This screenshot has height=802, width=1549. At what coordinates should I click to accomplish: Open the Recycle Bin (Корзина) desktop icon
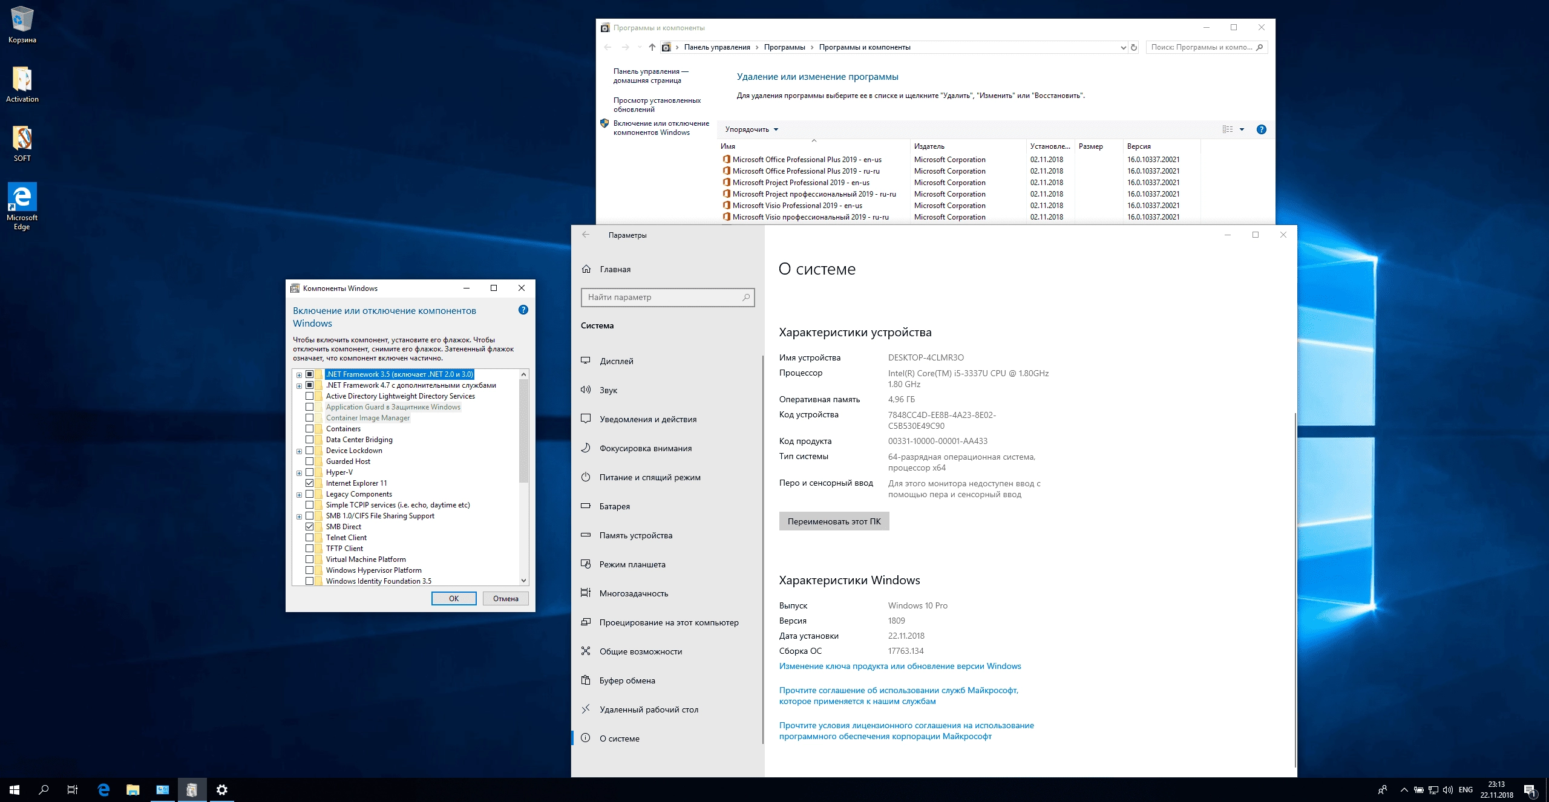pos(22,24)
